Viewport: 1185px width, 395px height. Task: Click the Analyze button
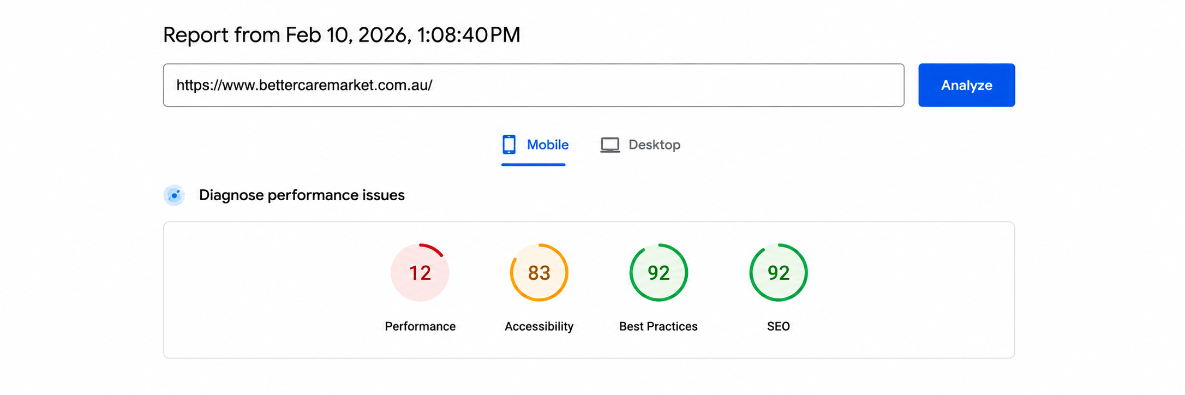(x=966, y=85)
